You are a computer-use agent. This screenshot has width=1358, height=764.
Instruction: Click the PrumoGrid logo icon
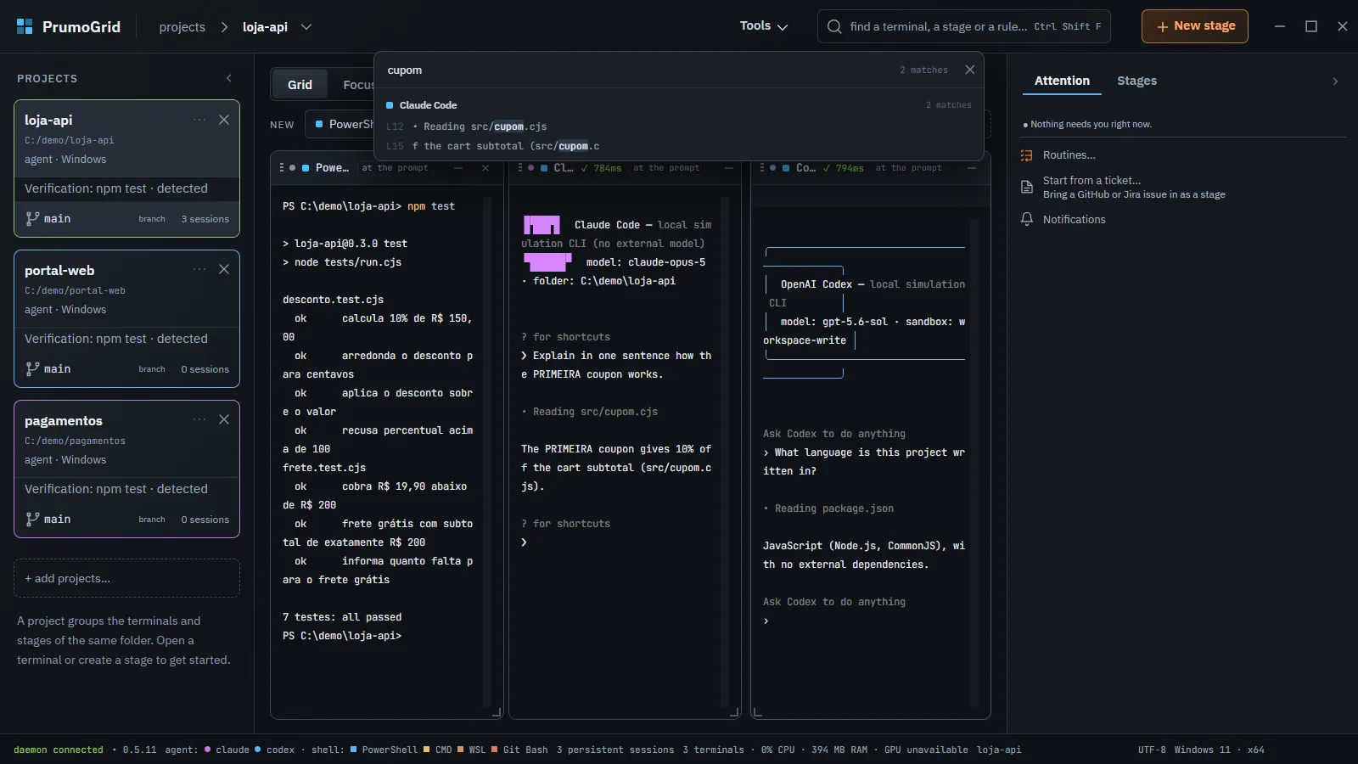[25, 26]
